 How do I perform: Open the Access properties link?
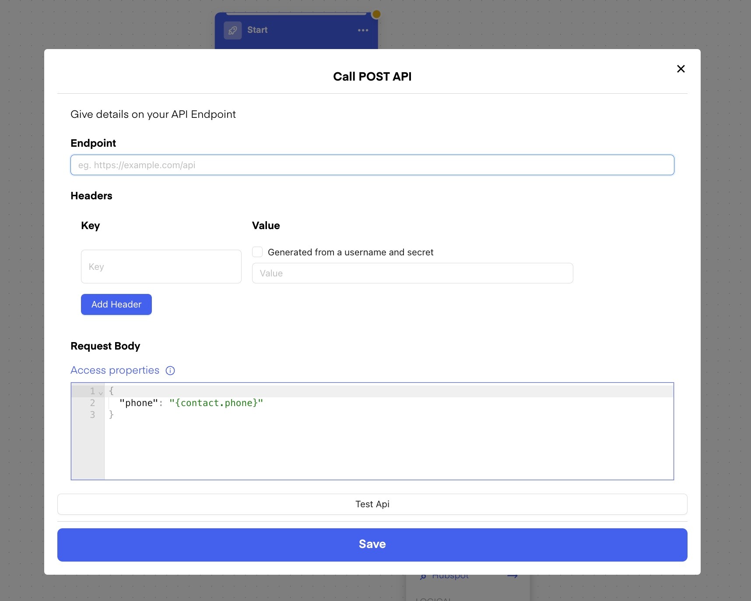coord(115,370)
